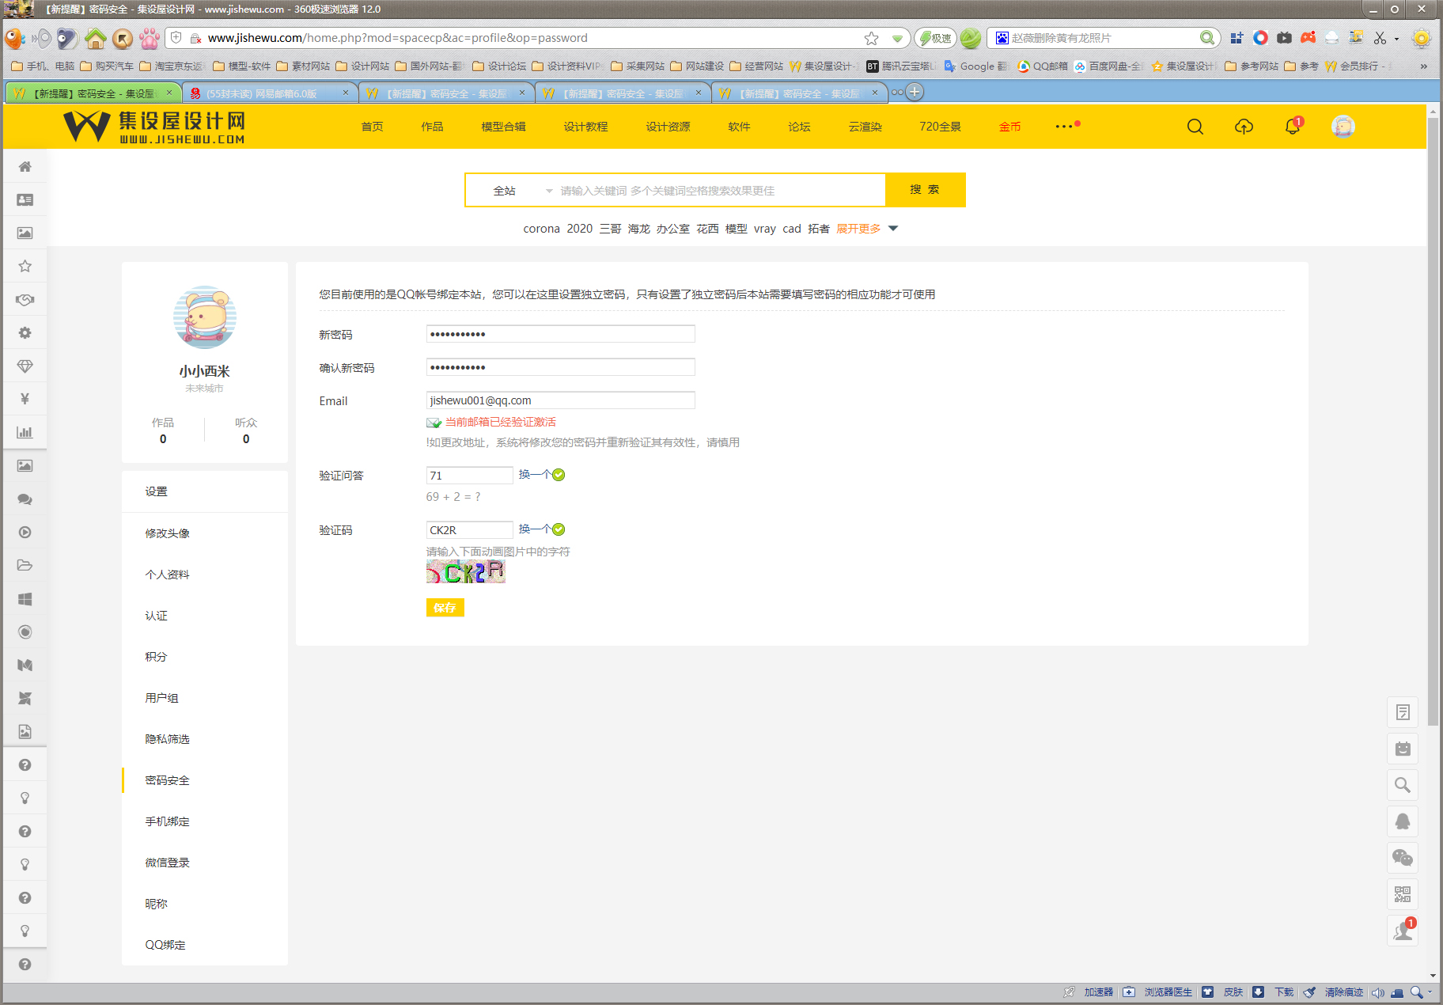Viewport: 1443px width, 1005px height.
Task: Click the chat bubbles icon in left sidebar
Action: tap(25, 499)
